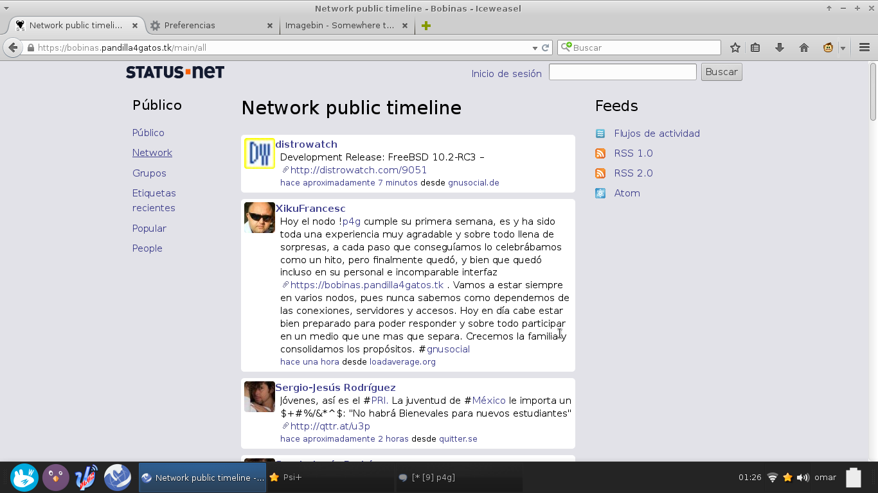Go to the browser home icon
The image size is (878, 493).
(803, 48)
